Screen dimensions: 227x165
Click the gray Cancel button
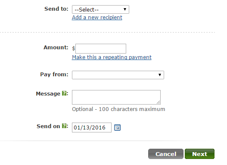[x=166, y=154]
